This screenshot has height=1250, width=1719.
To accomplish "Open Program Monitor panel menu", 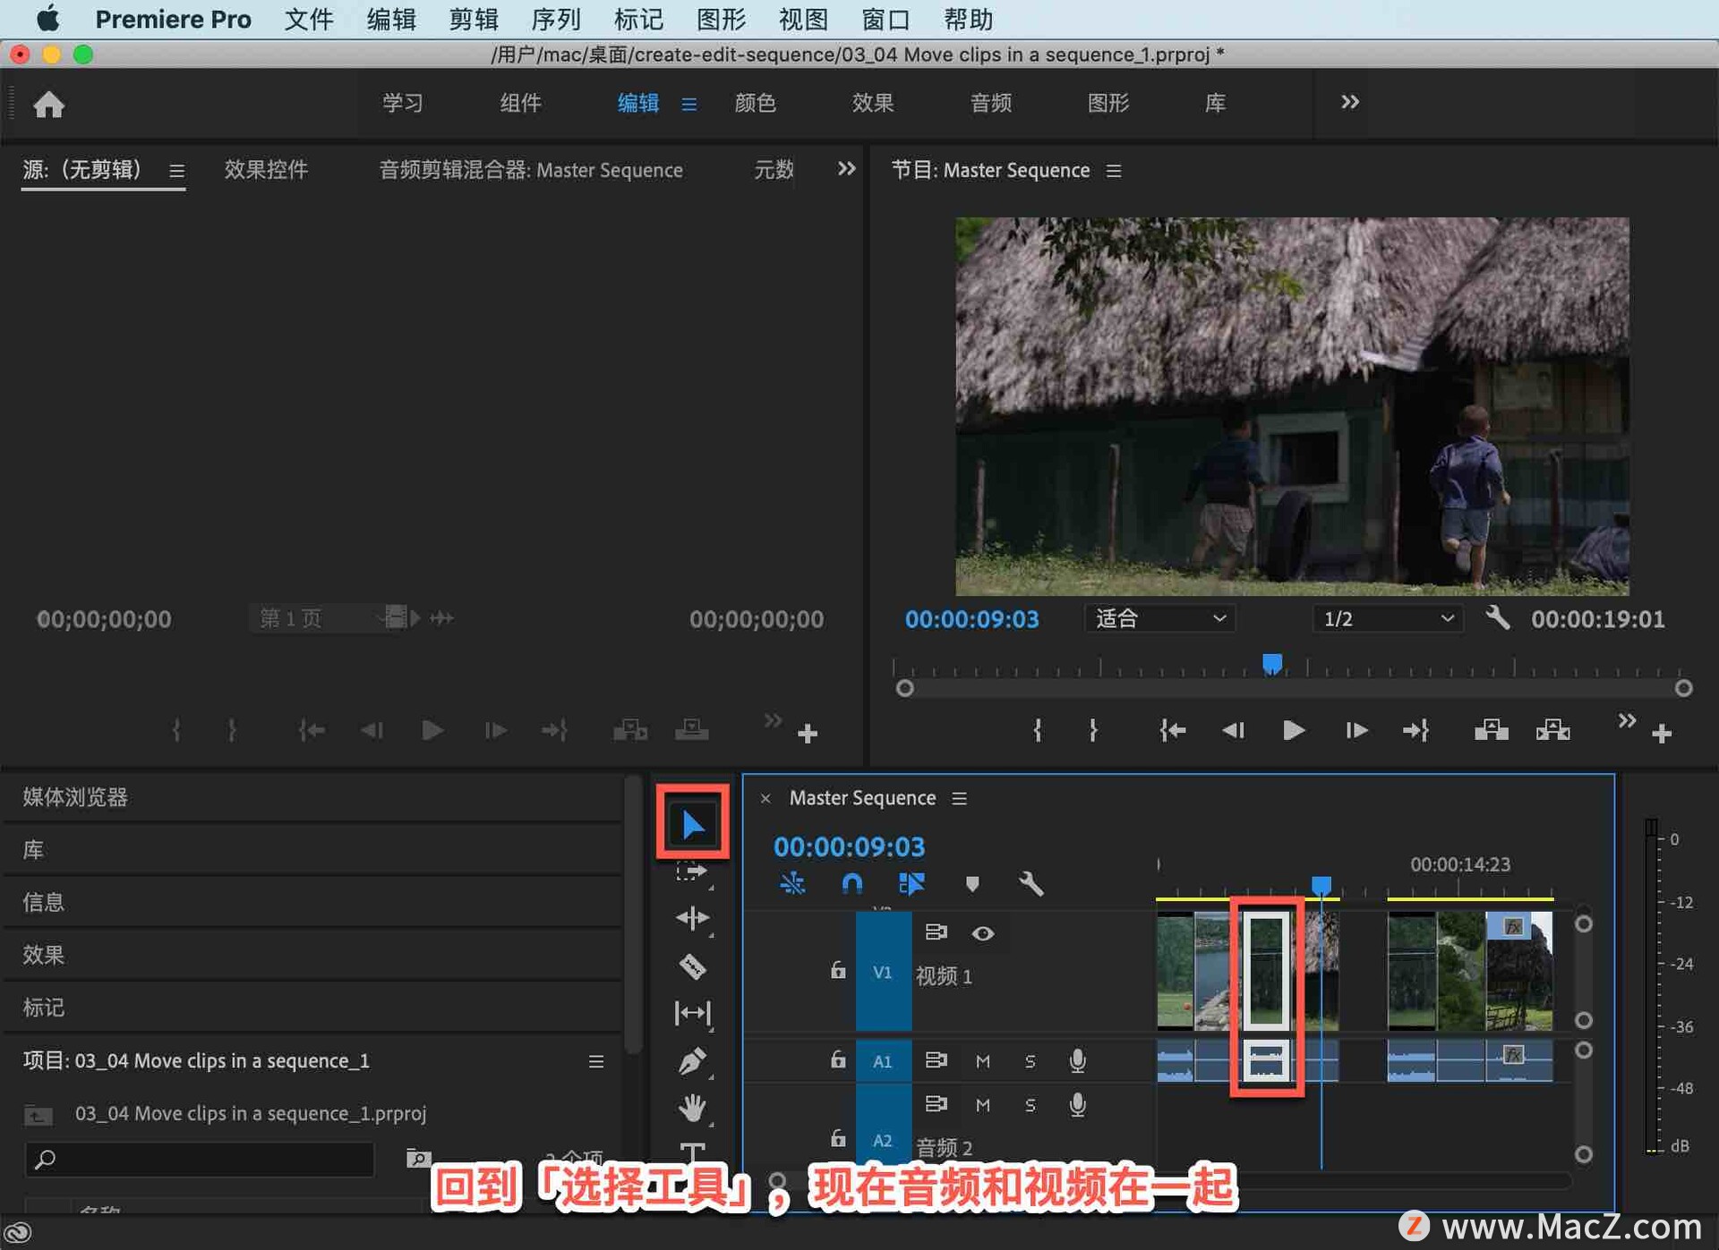I will click(1114, 170).
